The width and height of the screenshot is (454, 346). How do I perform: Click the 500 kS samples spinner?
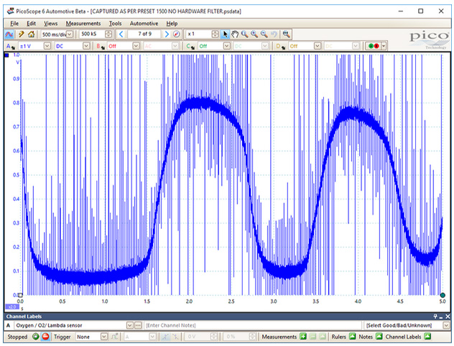tap(108, 34)
